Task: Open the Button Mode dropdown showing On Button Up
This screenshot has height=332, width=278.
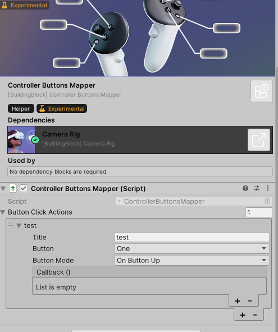Action: 192,261
